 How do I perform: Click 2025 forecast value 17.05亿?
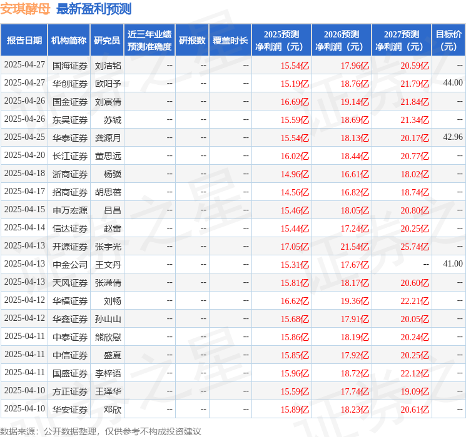click(x=295, y=247)
